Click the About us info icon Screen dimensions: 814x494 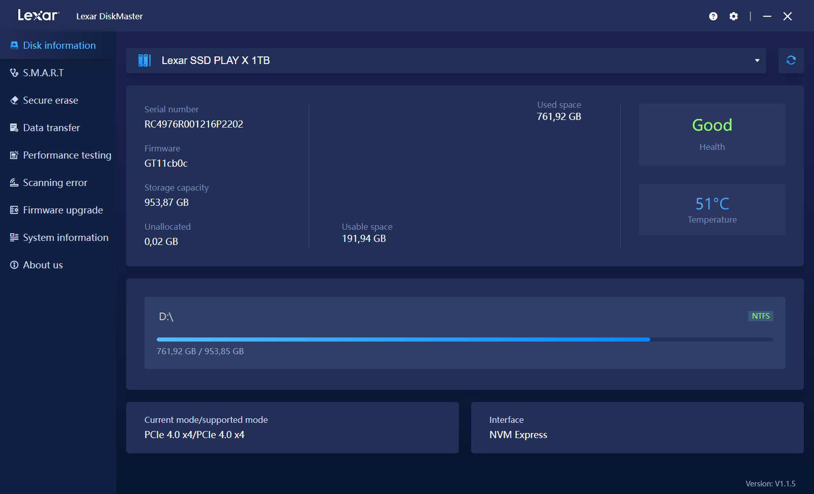click(14, 265)
